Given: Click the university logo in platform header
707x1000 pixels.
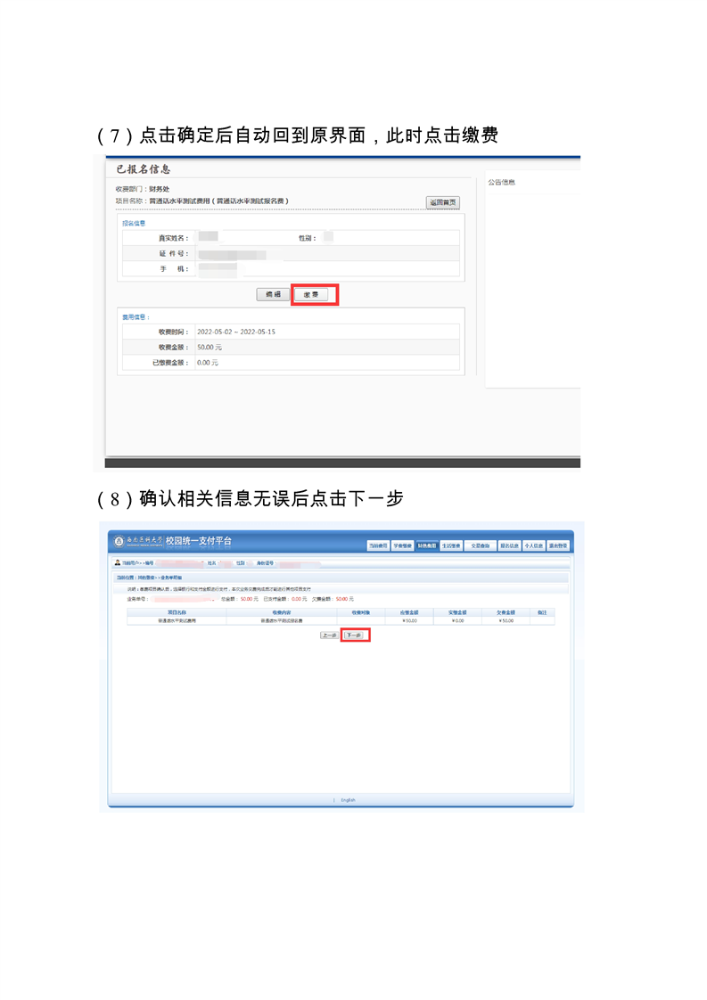Looking at the screenshot, I should point(119,542).
